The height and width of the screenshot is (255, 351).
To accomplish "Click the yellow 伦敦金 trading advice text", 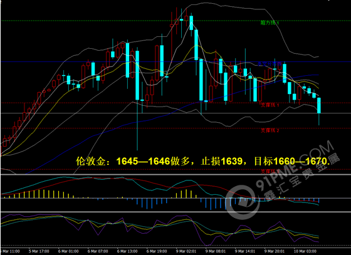I will (203, 161).
